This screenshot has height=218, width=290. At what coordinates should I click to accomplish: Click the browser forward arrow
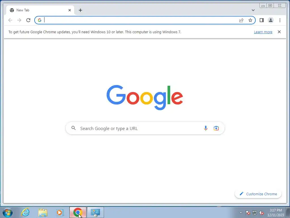tap(19, 20)
